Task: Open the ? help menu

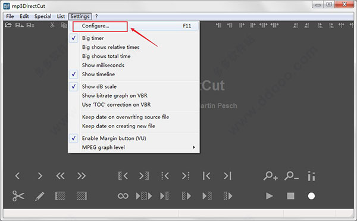Action: coord(96,17)
